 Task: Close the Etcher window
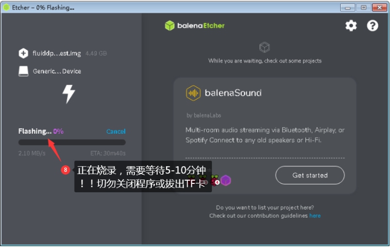379,8
